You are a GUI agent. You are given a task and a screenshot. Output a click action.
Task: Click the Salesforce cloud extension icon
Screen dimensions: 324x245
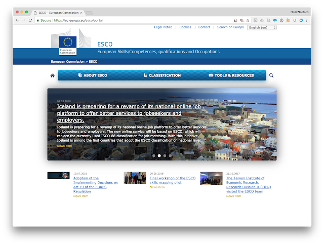pos(275,20)
